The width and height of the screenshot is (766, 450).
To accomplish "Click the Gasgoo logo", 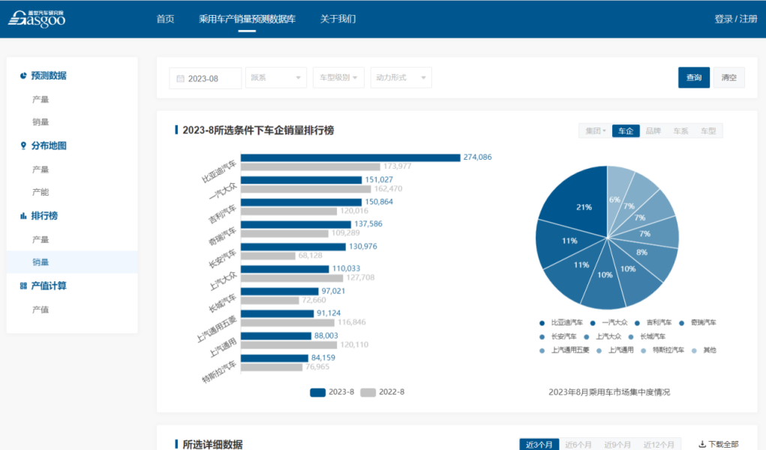I will 37,19.
